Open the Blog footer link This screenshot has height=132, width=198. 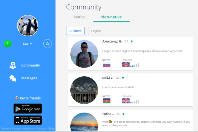51,129
